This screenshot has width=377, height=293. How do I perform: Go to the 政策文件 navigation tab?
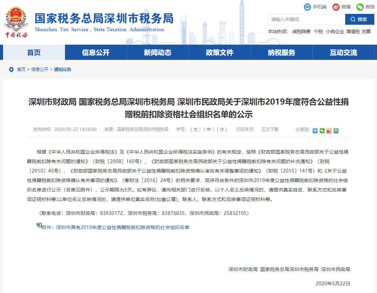219,52
